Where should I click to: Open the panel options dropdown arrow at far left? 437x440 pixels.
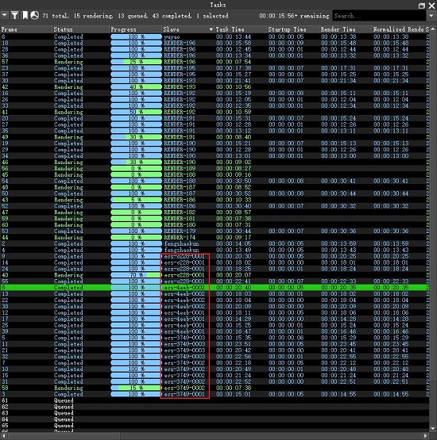coord(5,15)
